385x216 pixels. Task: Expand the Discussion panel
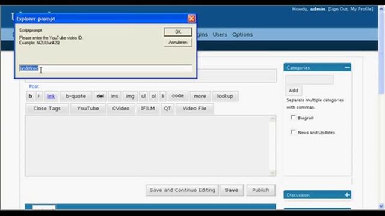347,195
